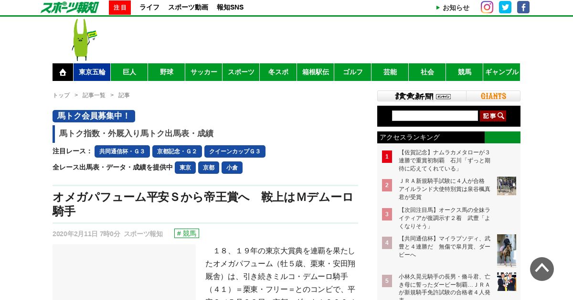Select the 巨人 navigation tab
The image size is (573, 300).
coord(129,72)
